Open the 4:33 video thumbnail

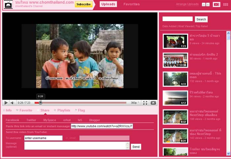175,79
